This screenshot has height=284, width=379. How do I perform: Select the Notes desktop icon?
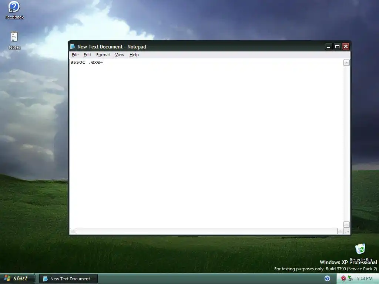tap(14, 41)
